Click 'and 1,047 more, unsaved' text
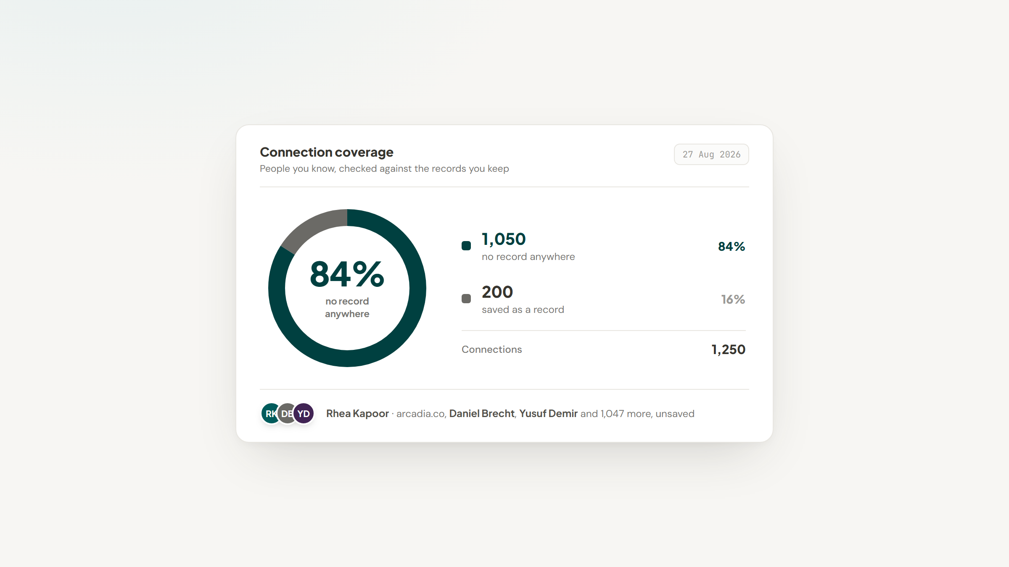Image resolution: width=1009 pixels, height=567 pixels. click(637, 414)
